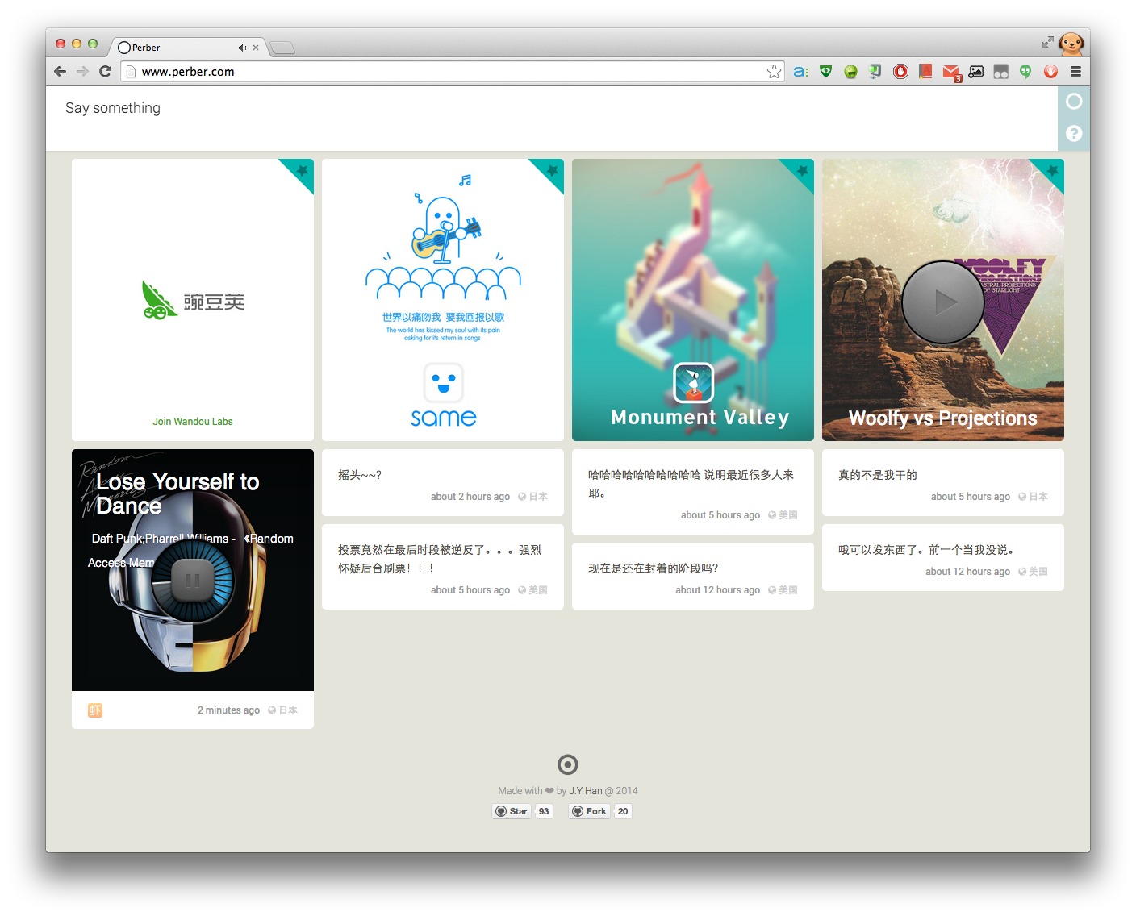The height and width of the screenshot is (916, 1136).
Task: Click the Monument Valley app icon
Action: (x=694, y=382)
